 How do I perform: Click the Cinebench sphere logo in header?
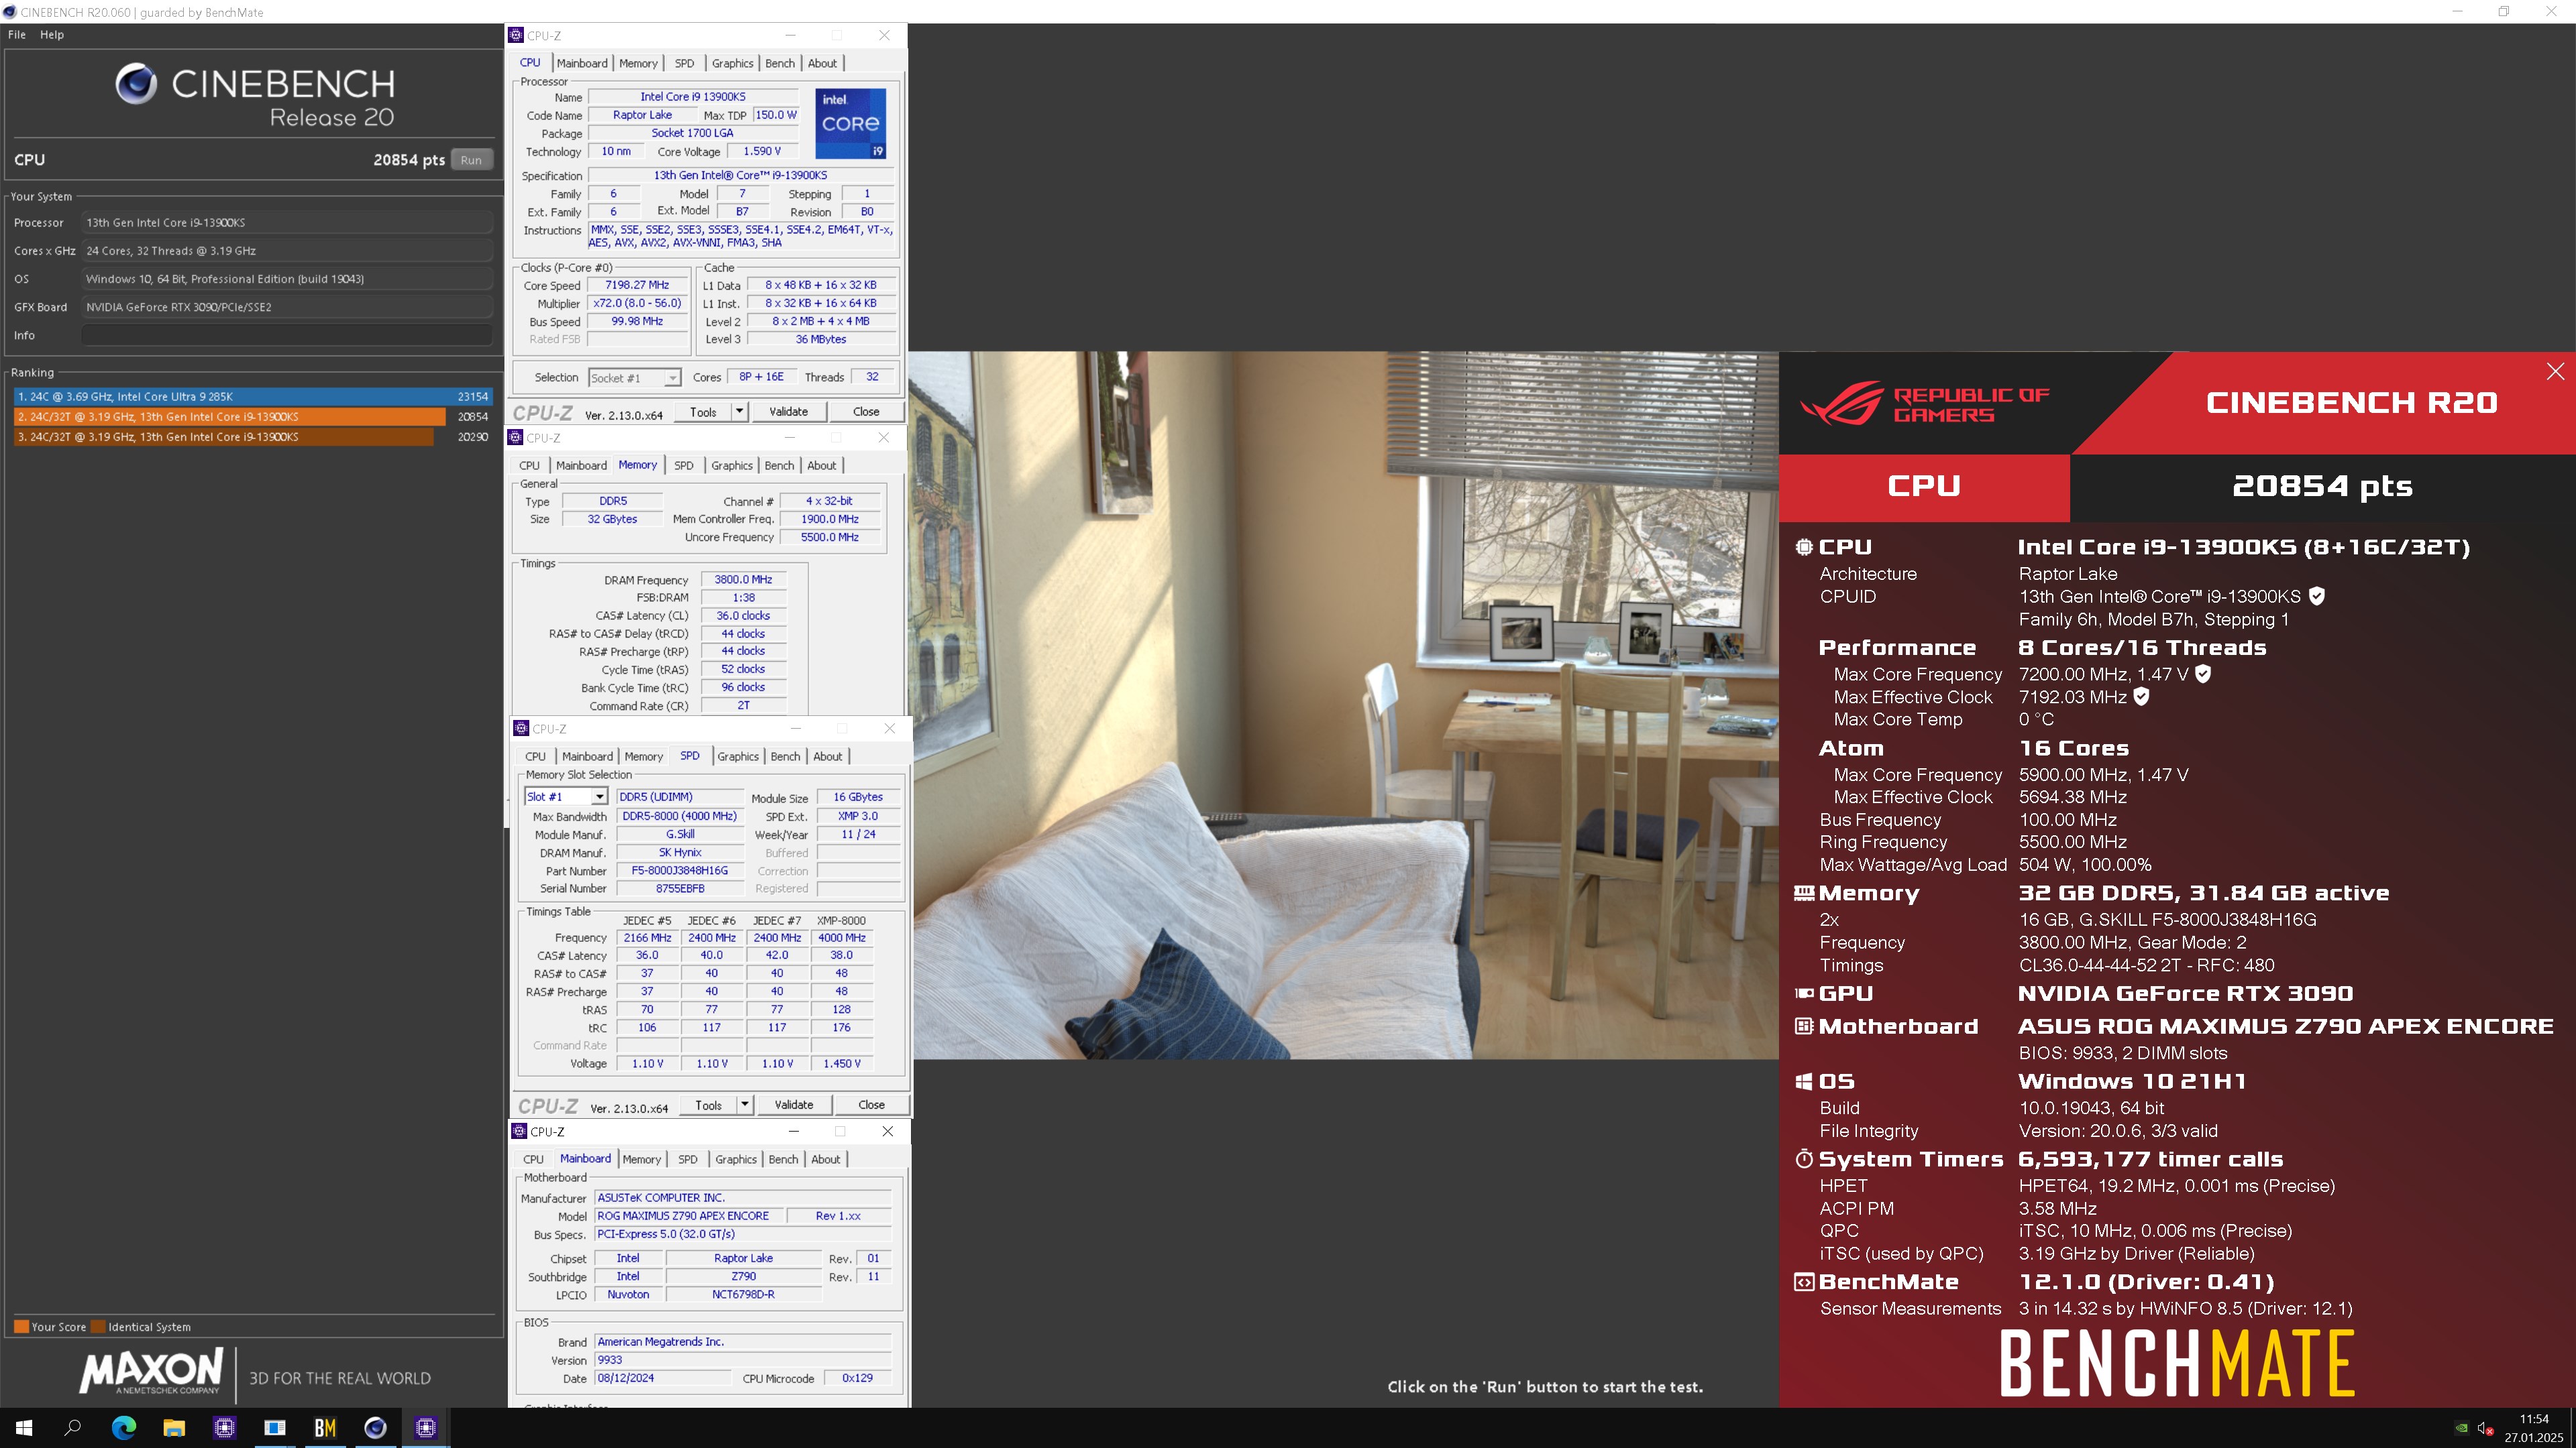click(x=136, y=84)
